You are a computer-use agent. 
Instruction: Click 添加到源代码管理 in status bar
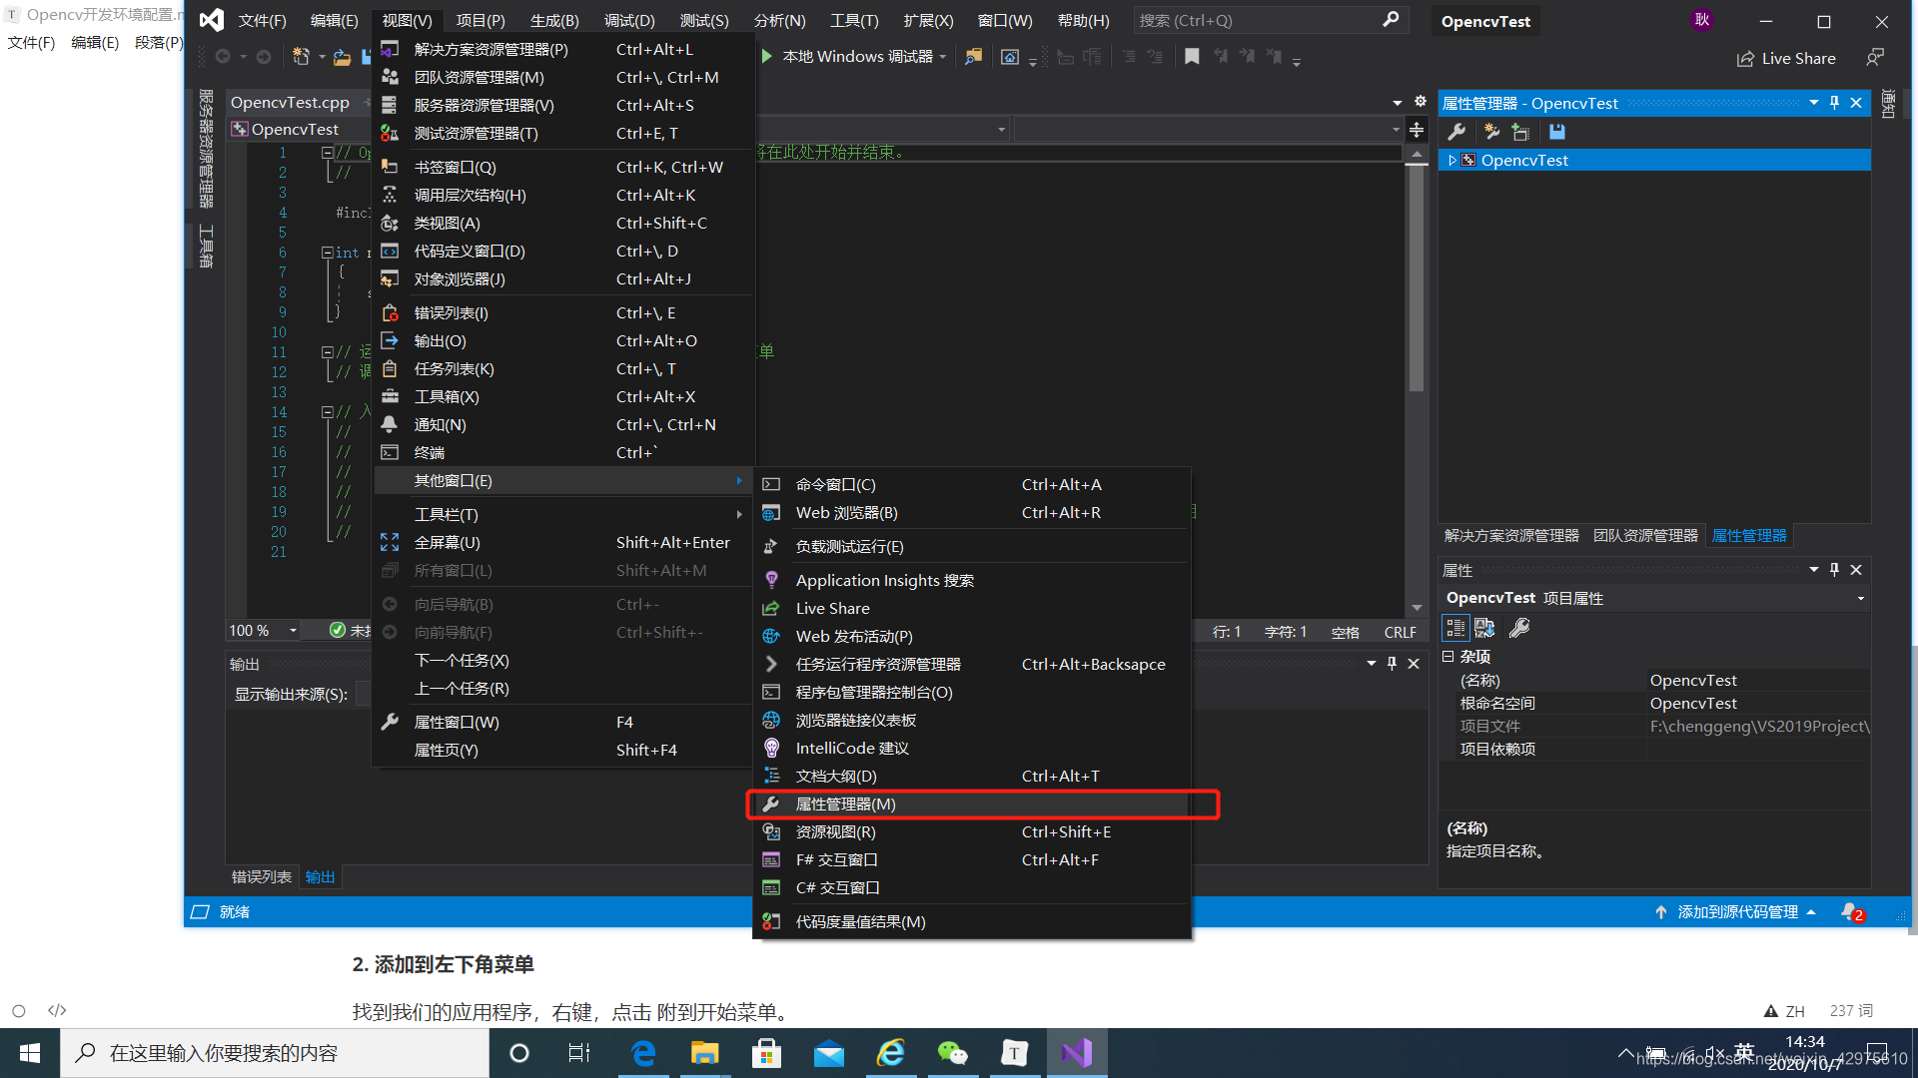(1736, 912)
